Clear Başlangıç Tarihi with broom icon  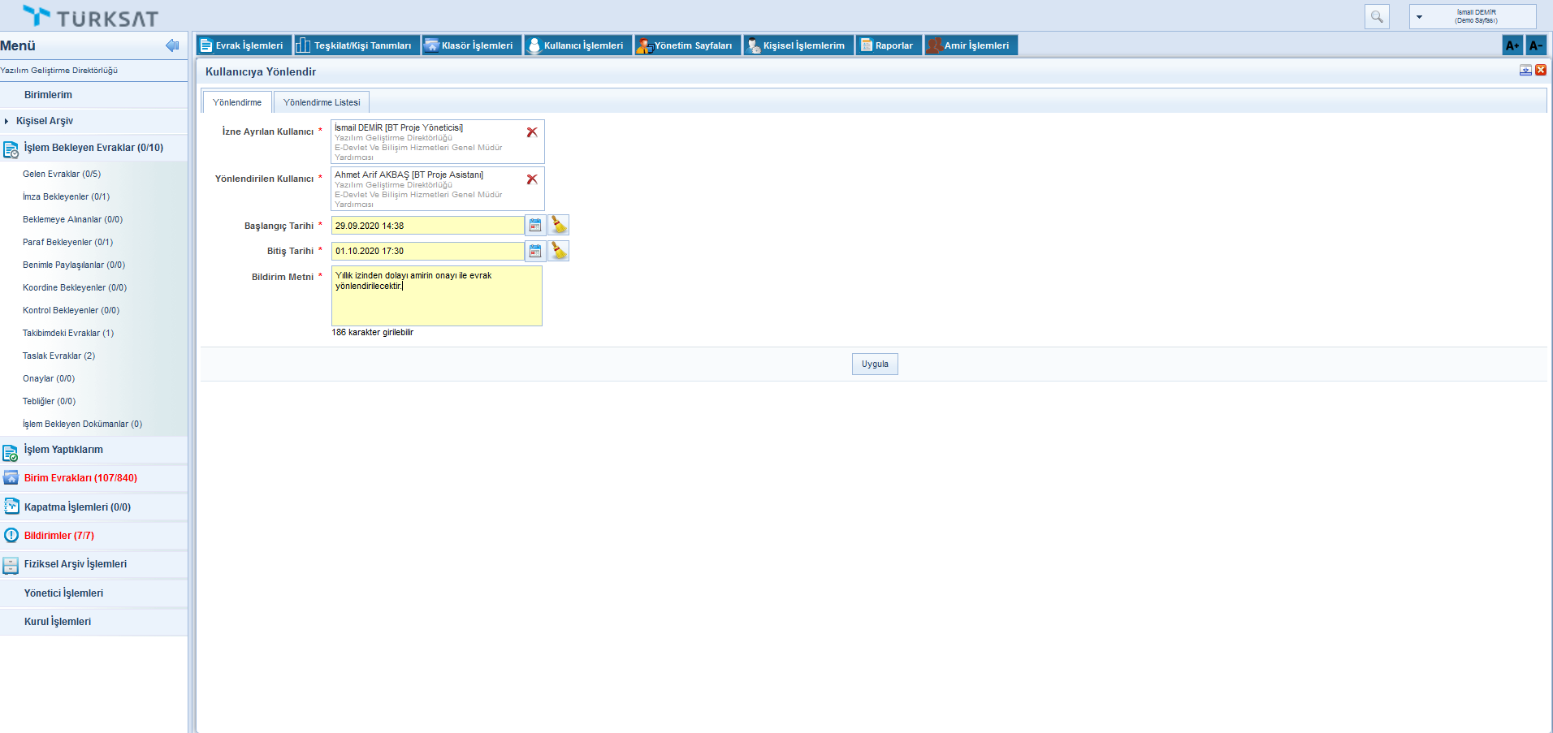(559, 226)
